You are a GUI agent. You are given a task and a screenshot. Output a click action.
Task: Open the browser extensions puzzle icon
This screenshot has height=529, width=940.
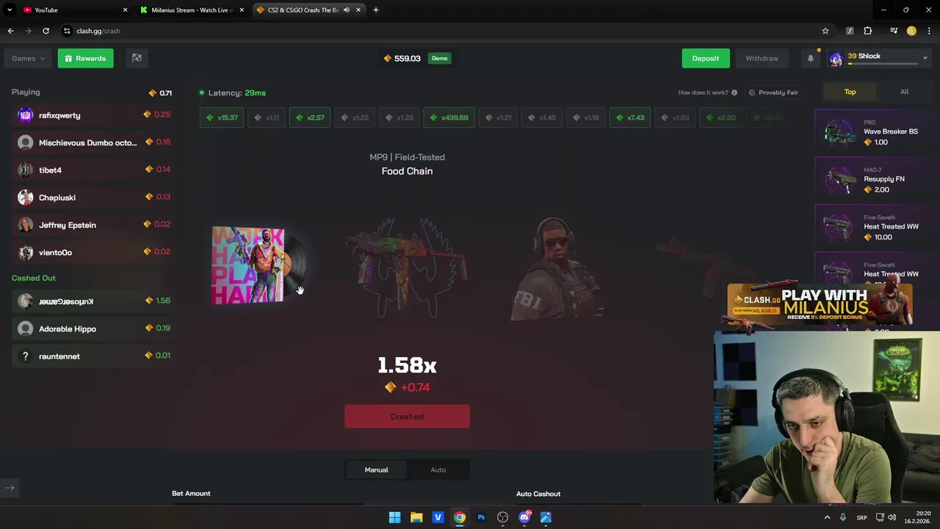[868, 31]
